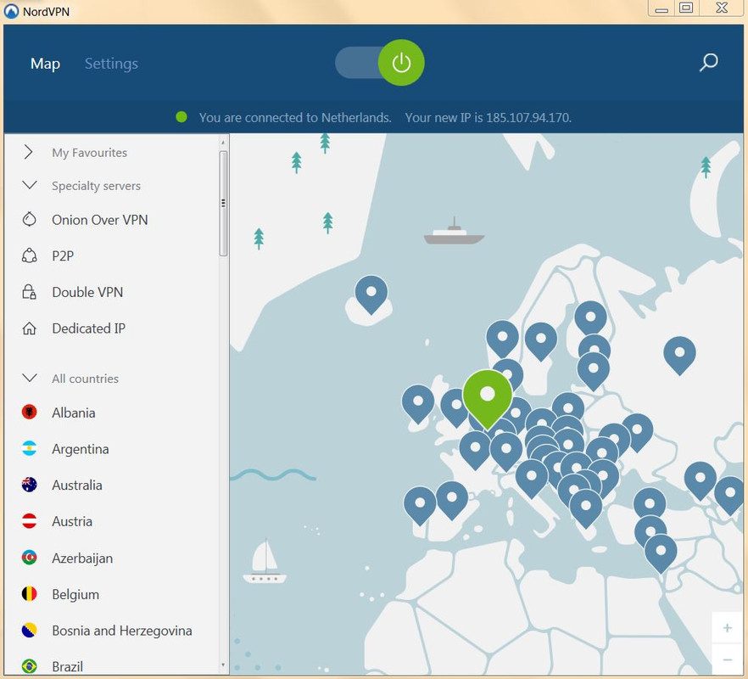Zoom in the map with plus button
Image resolution: width=748 pixels, height=679 pixels.
(727, 627)
